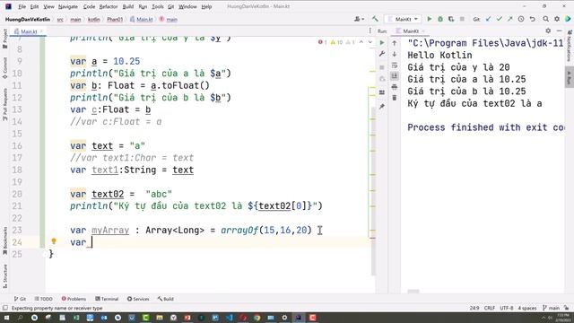This screenshot has width=574, height=323.
Task: Open the MainKt run configuration dropdown
Action: [x=403, y=19]
